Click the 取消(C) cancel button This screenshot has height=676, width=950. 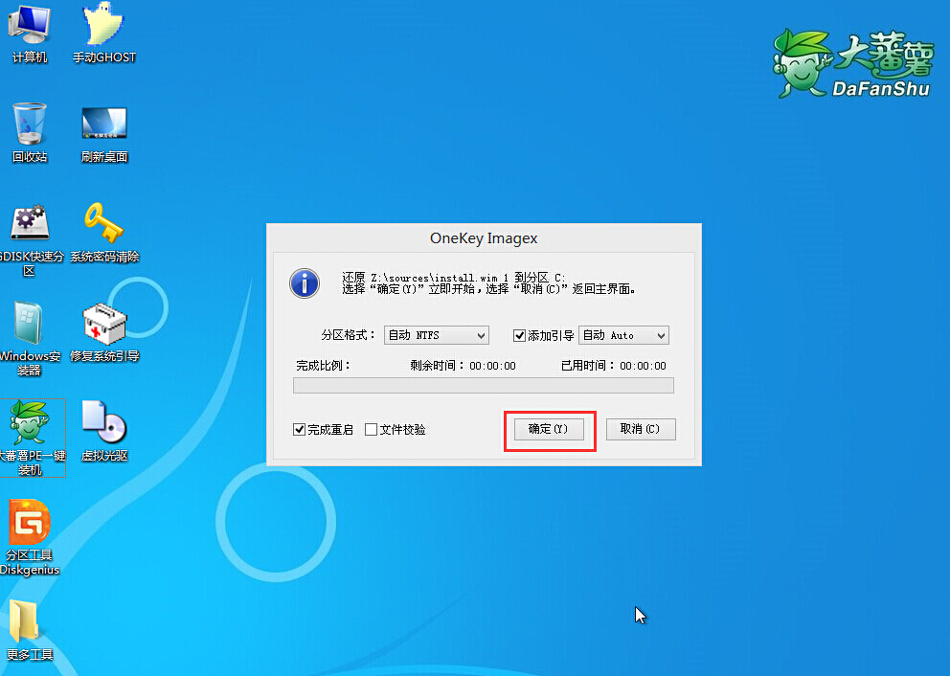640,429
